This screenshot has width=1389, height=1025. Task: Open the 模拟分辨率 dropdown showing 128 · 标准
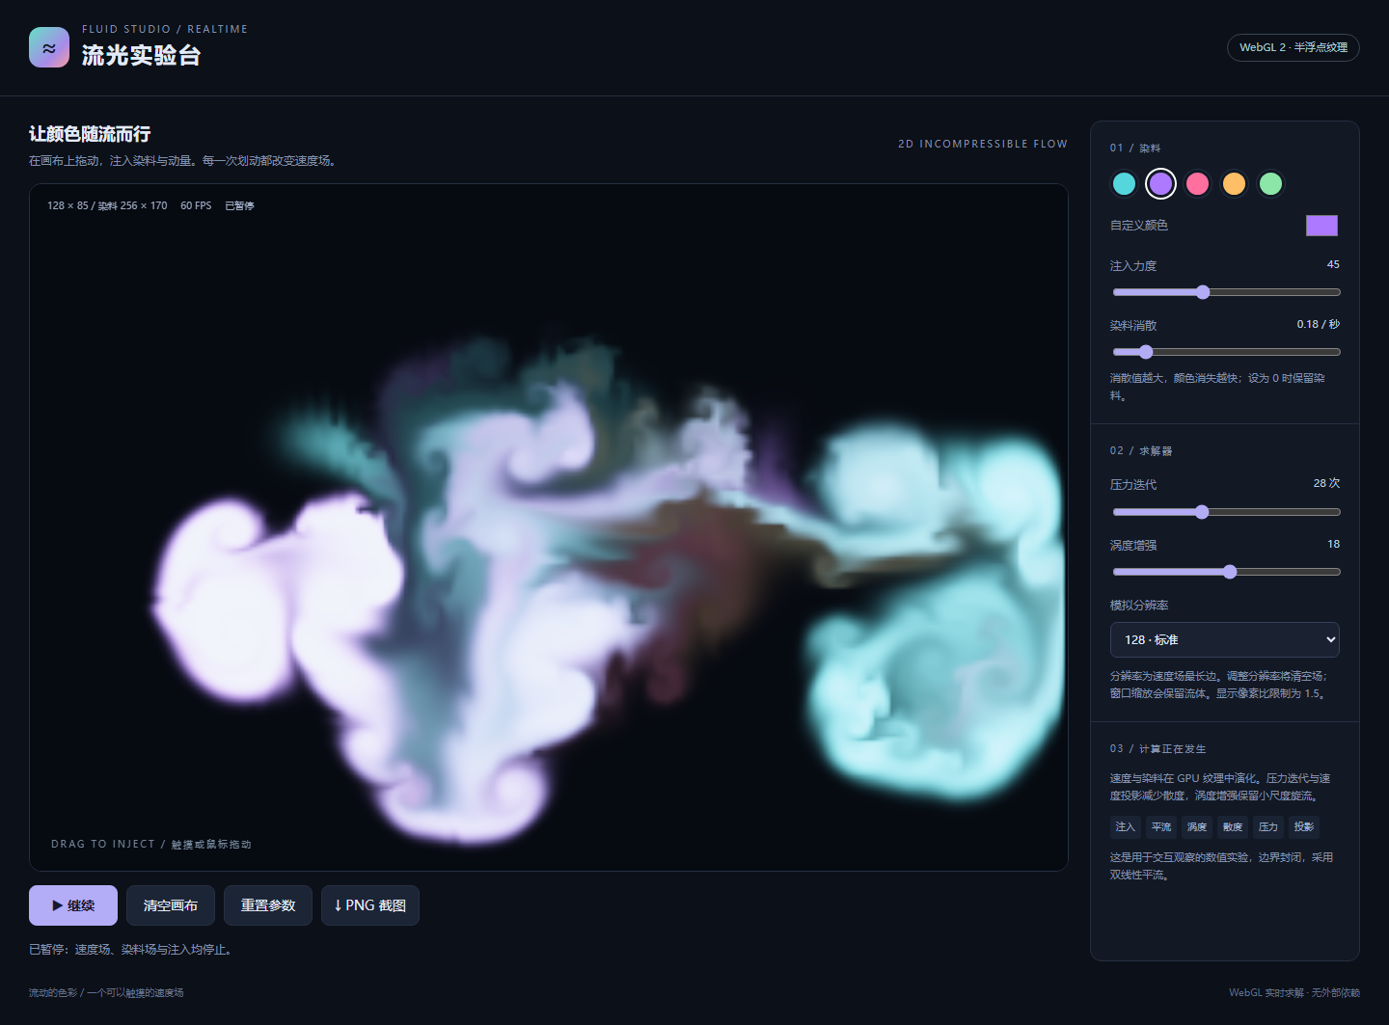(1225, 639)
